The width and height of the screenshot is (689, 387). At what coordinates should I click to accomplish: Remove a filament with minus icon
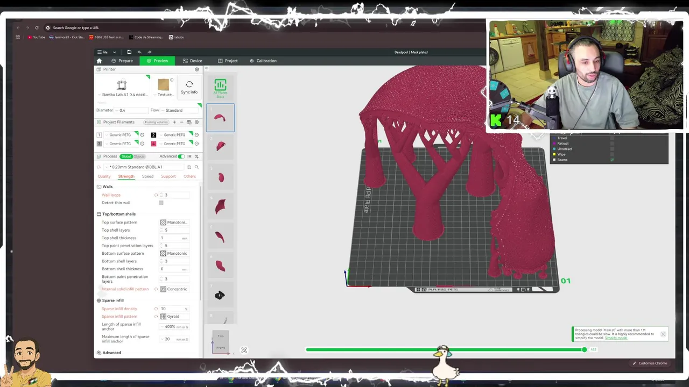point(181,122)
